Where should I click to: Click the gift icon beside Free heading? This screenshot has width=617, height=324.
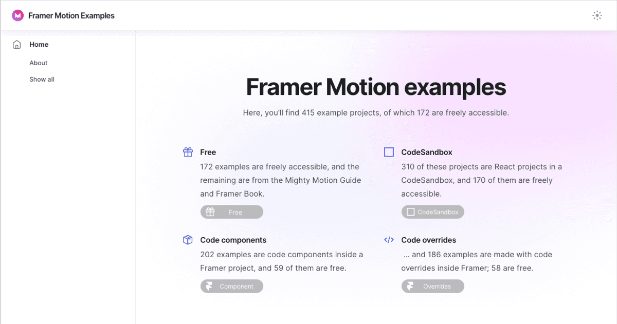coord(188,152)
